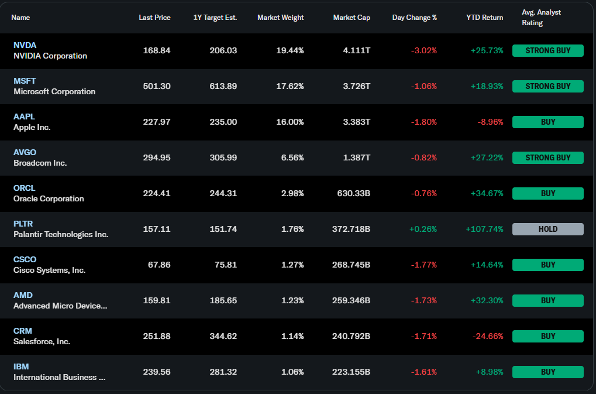596x394 pixels.
Task: Select the Cisco Systems, Inc. name
Action: [49, 270]
